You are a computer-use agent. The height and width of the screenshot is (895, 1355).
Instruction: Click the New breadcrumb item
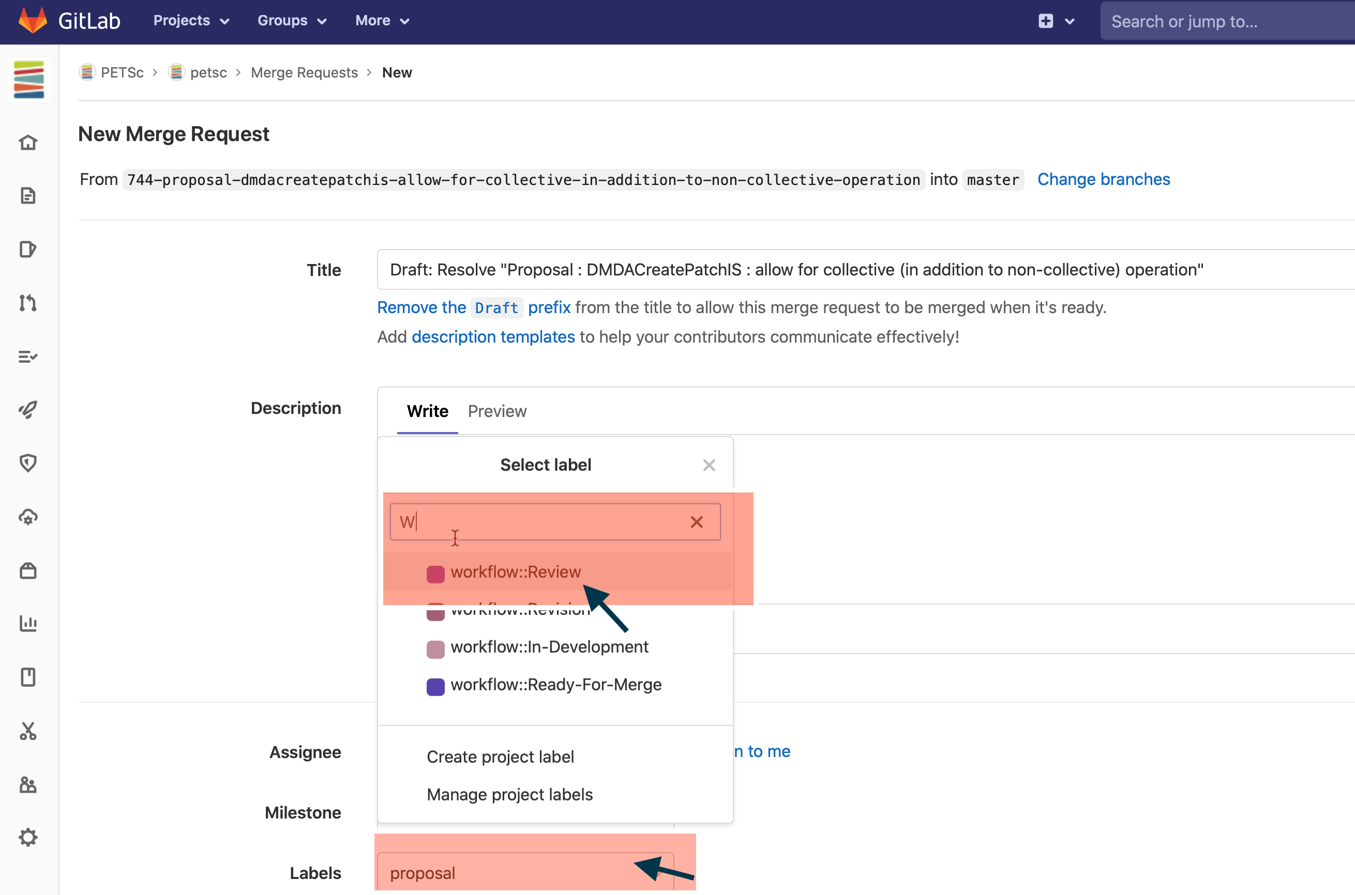[397, 72]
